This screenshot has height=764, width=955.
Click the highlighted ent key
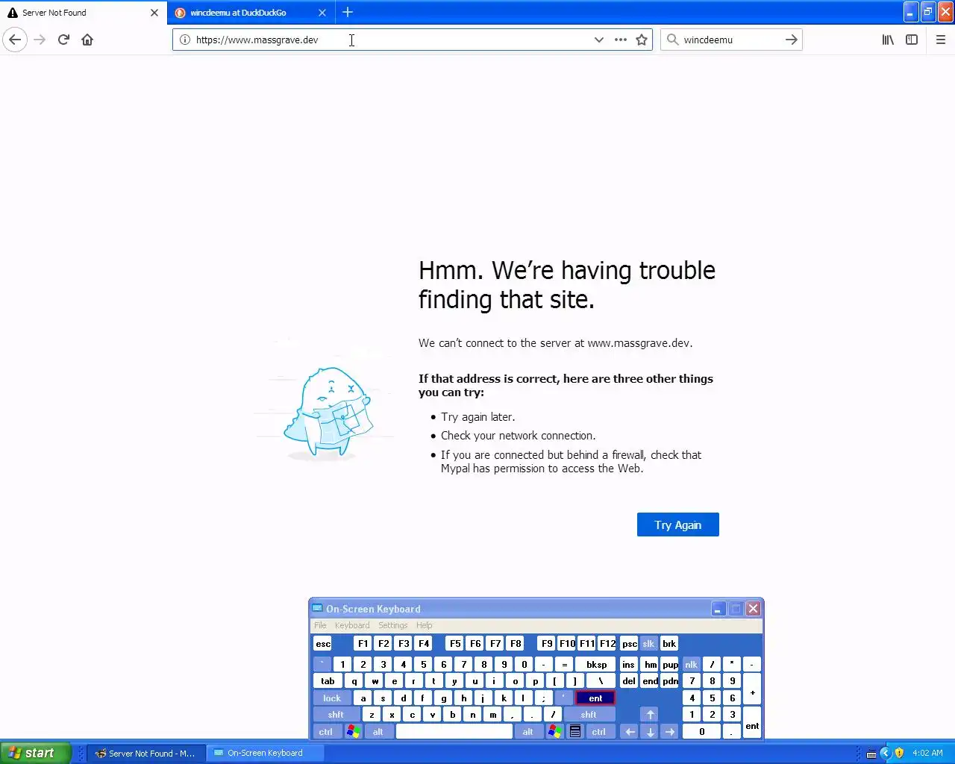click(x=595, y=698)
